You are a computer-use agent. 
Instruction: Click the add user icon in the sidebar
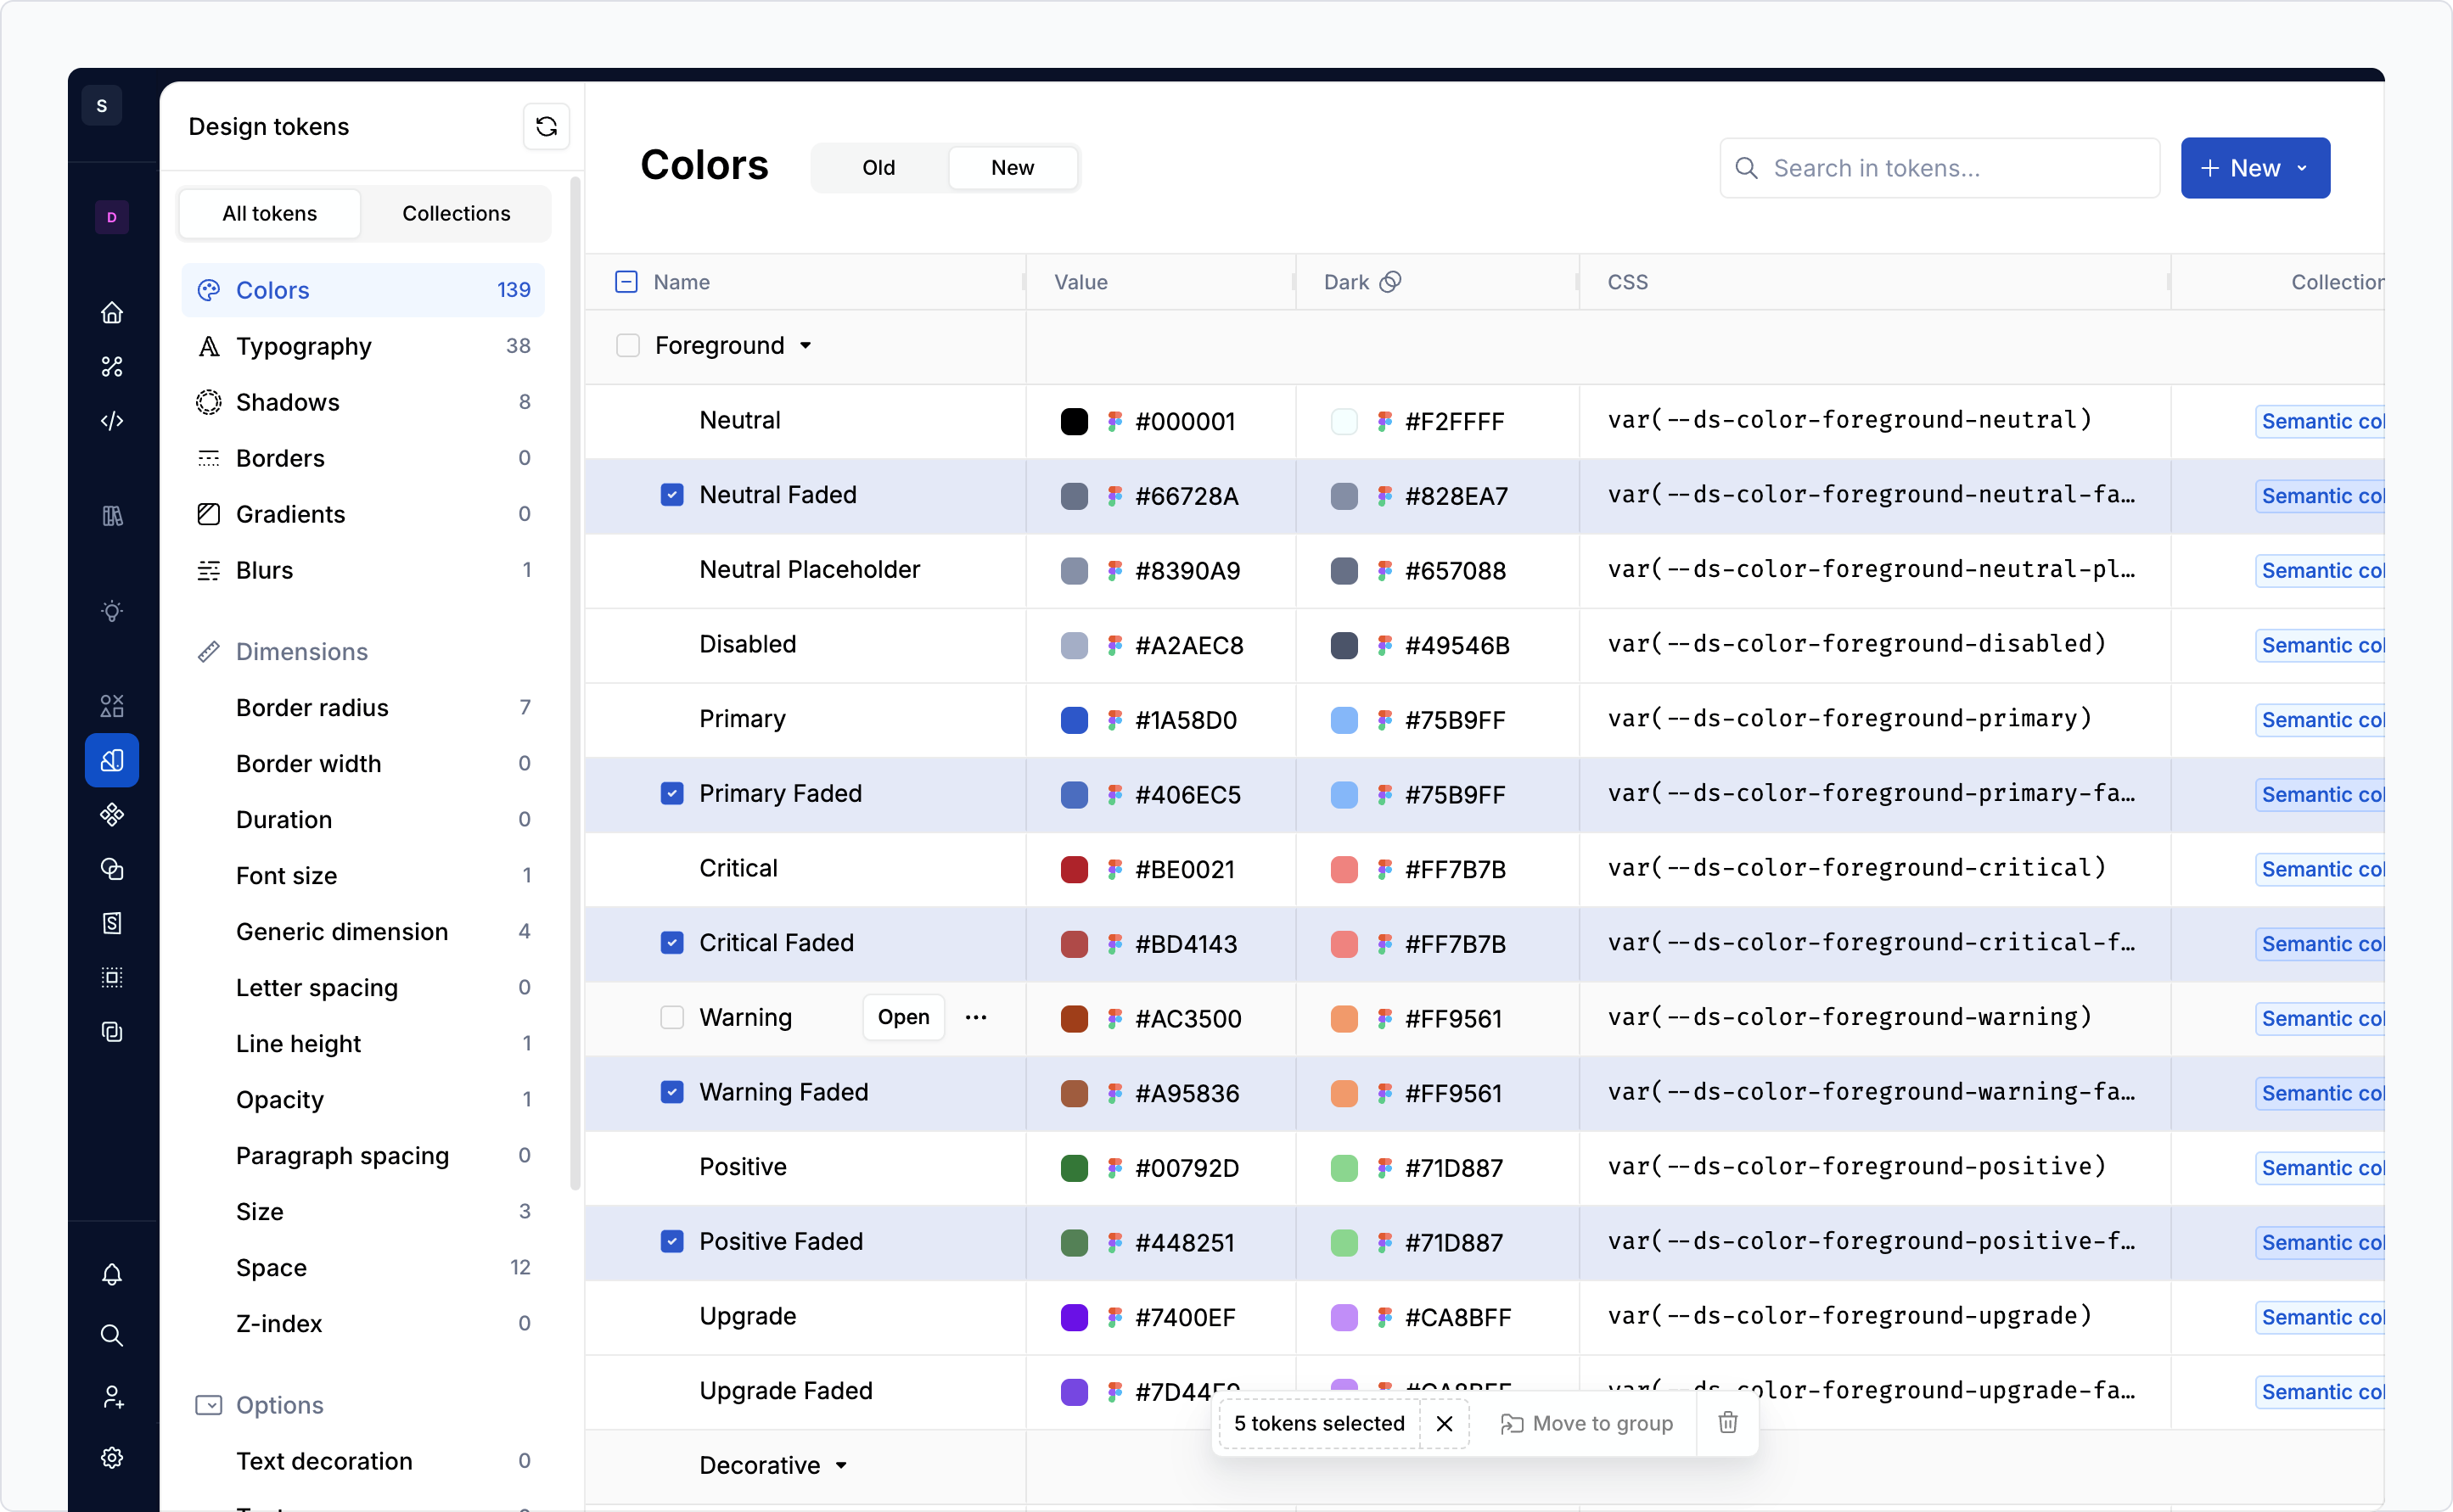coord(112,1397)
